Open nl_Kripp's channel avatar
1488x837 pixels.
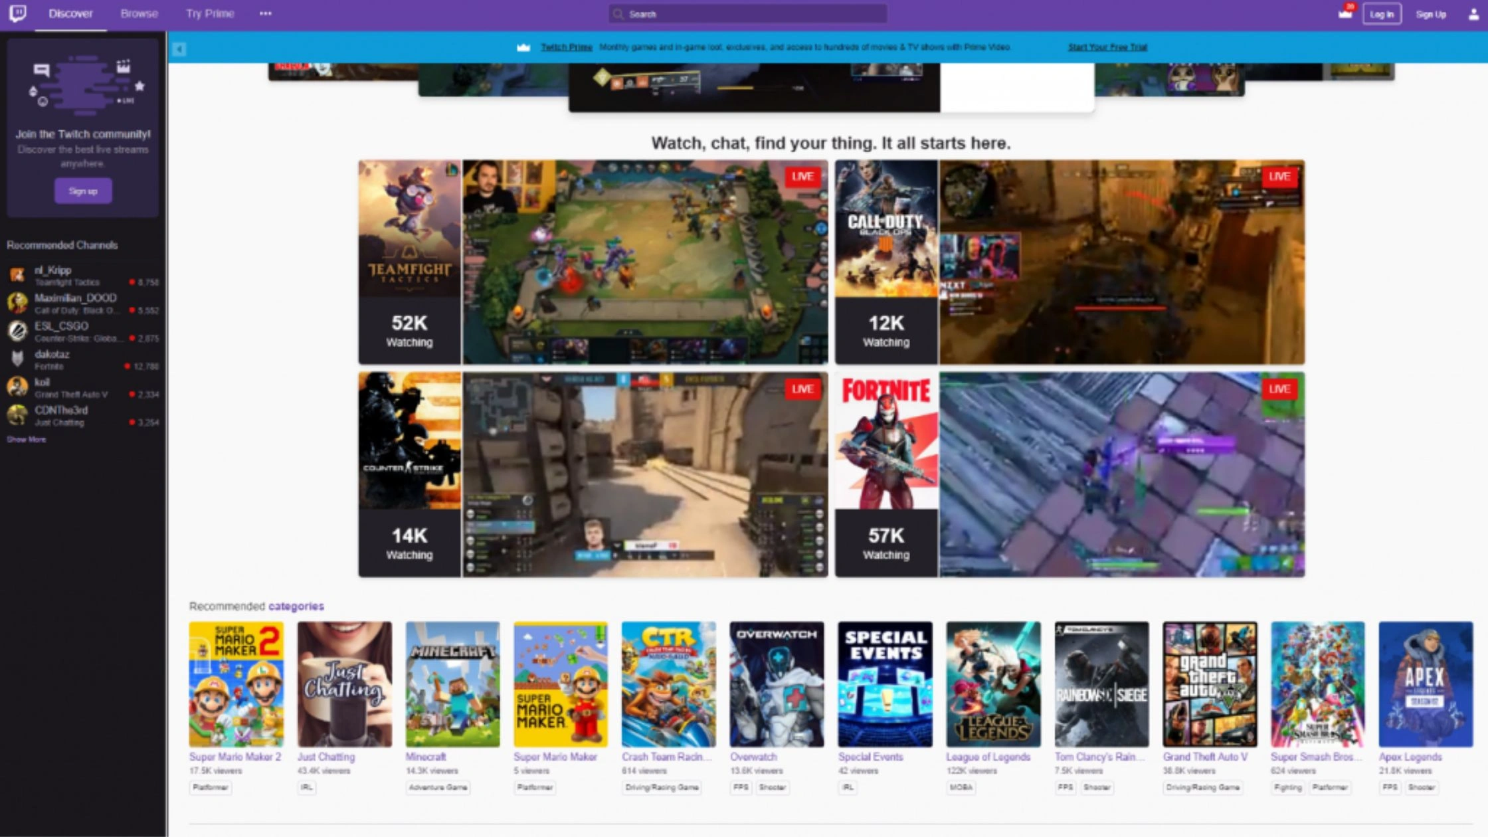tap(16, 274)
